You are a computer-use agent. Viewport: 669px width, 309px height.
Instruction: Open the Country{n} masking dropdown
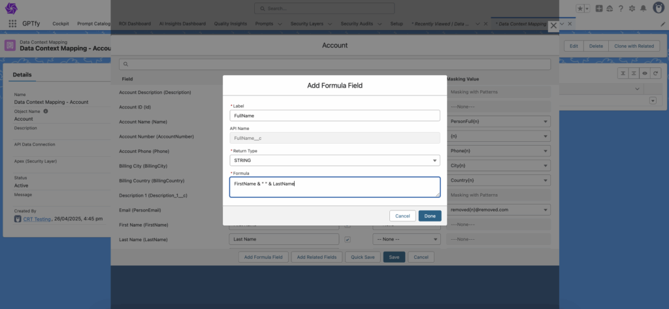(498, 180)
